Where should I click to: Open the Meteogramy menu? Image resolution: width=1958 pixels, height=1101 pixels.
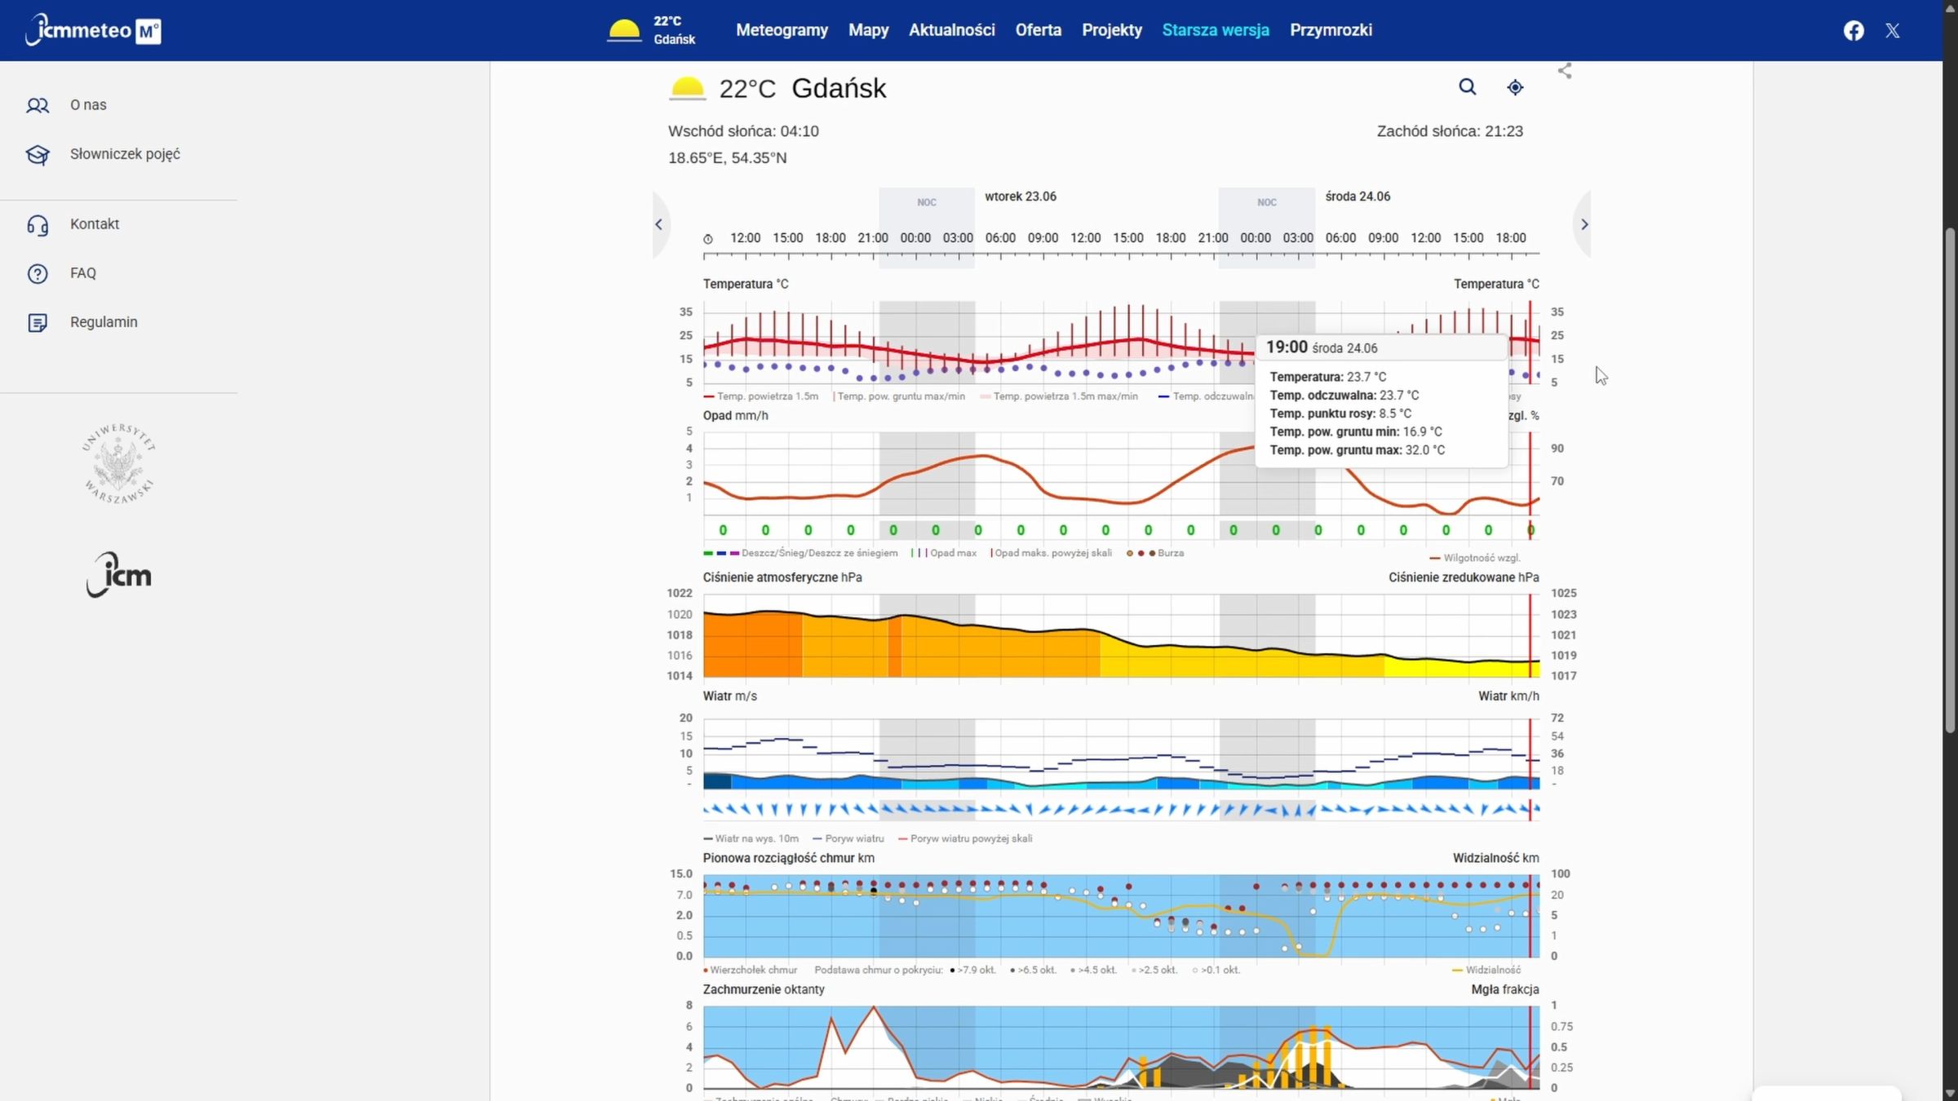pyautogui.click(x=782, y=30)
